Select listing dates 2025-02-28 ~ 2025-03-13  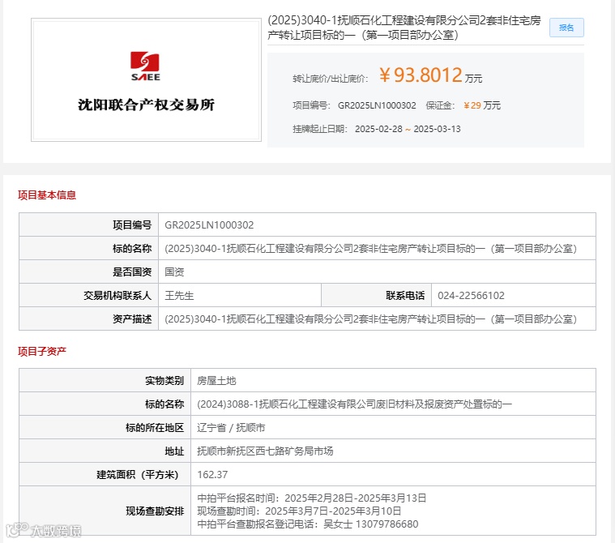click(x=408, y=129)
